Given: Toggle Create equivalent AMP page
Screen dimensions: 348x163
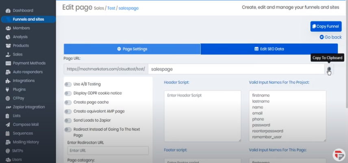Looking at the screenshot, I should click(68, 111).
